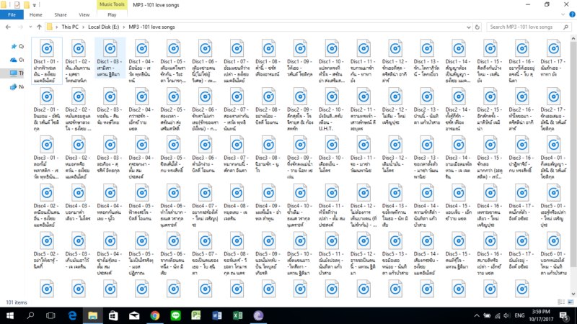Viewport: 577px width, 324px height.
Task: Expand address bar history dropdown
Action: tap(468, 27)
